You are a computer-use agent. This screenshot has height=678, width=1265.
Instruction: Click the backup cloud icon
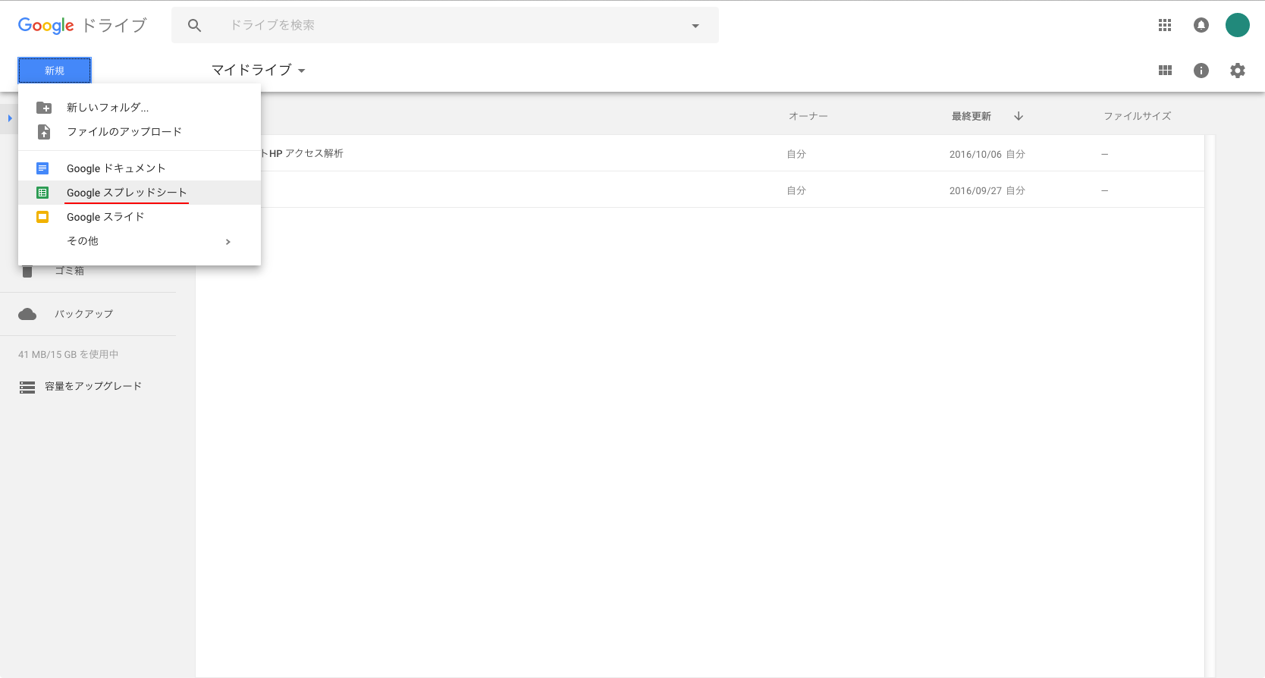pos(27,314)
